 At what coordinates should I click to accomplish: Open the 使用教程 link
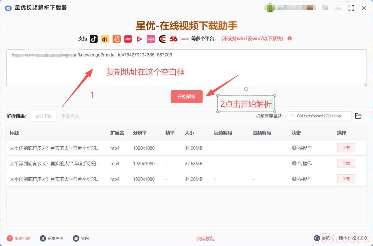[205, 238]
